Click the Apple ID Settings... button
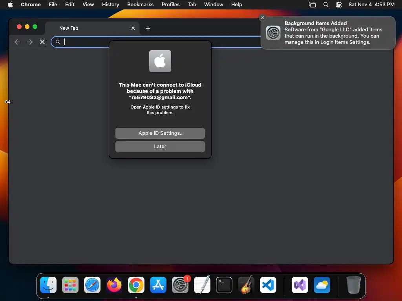Screen dimensions: 402x301 pyautogui.click(x=160, y=133)
